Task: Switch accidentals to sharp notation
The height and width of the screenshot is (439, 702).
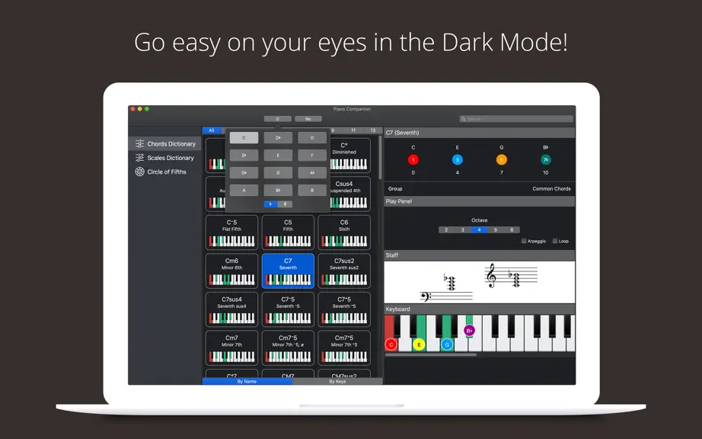Action: point(286,204)
